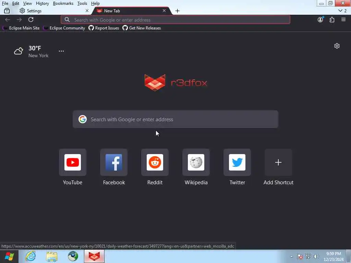Open Eclipse Main Site bookmark
Screen dimensions: 351x263
pyautogui.click(x=21, y=28)
